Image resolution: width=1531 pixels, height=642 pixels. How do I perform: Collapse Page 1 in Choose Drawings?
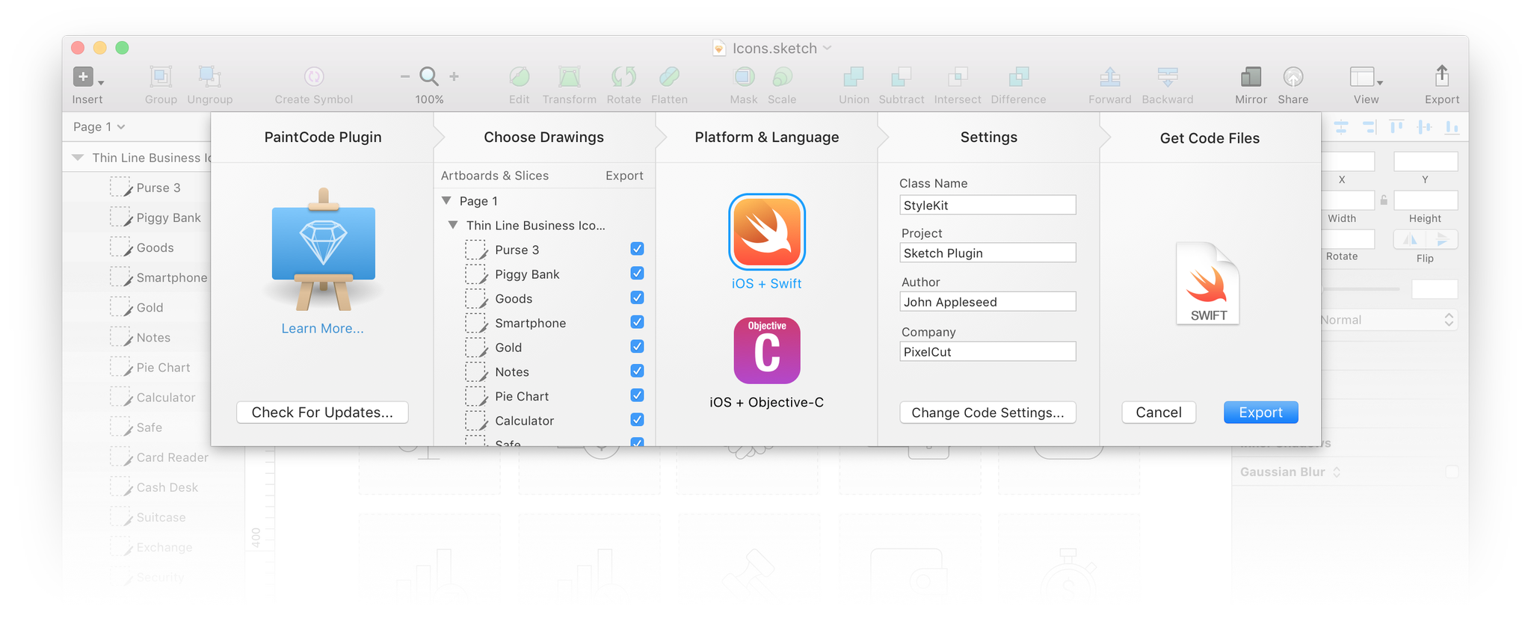click(x=446, y=201)
